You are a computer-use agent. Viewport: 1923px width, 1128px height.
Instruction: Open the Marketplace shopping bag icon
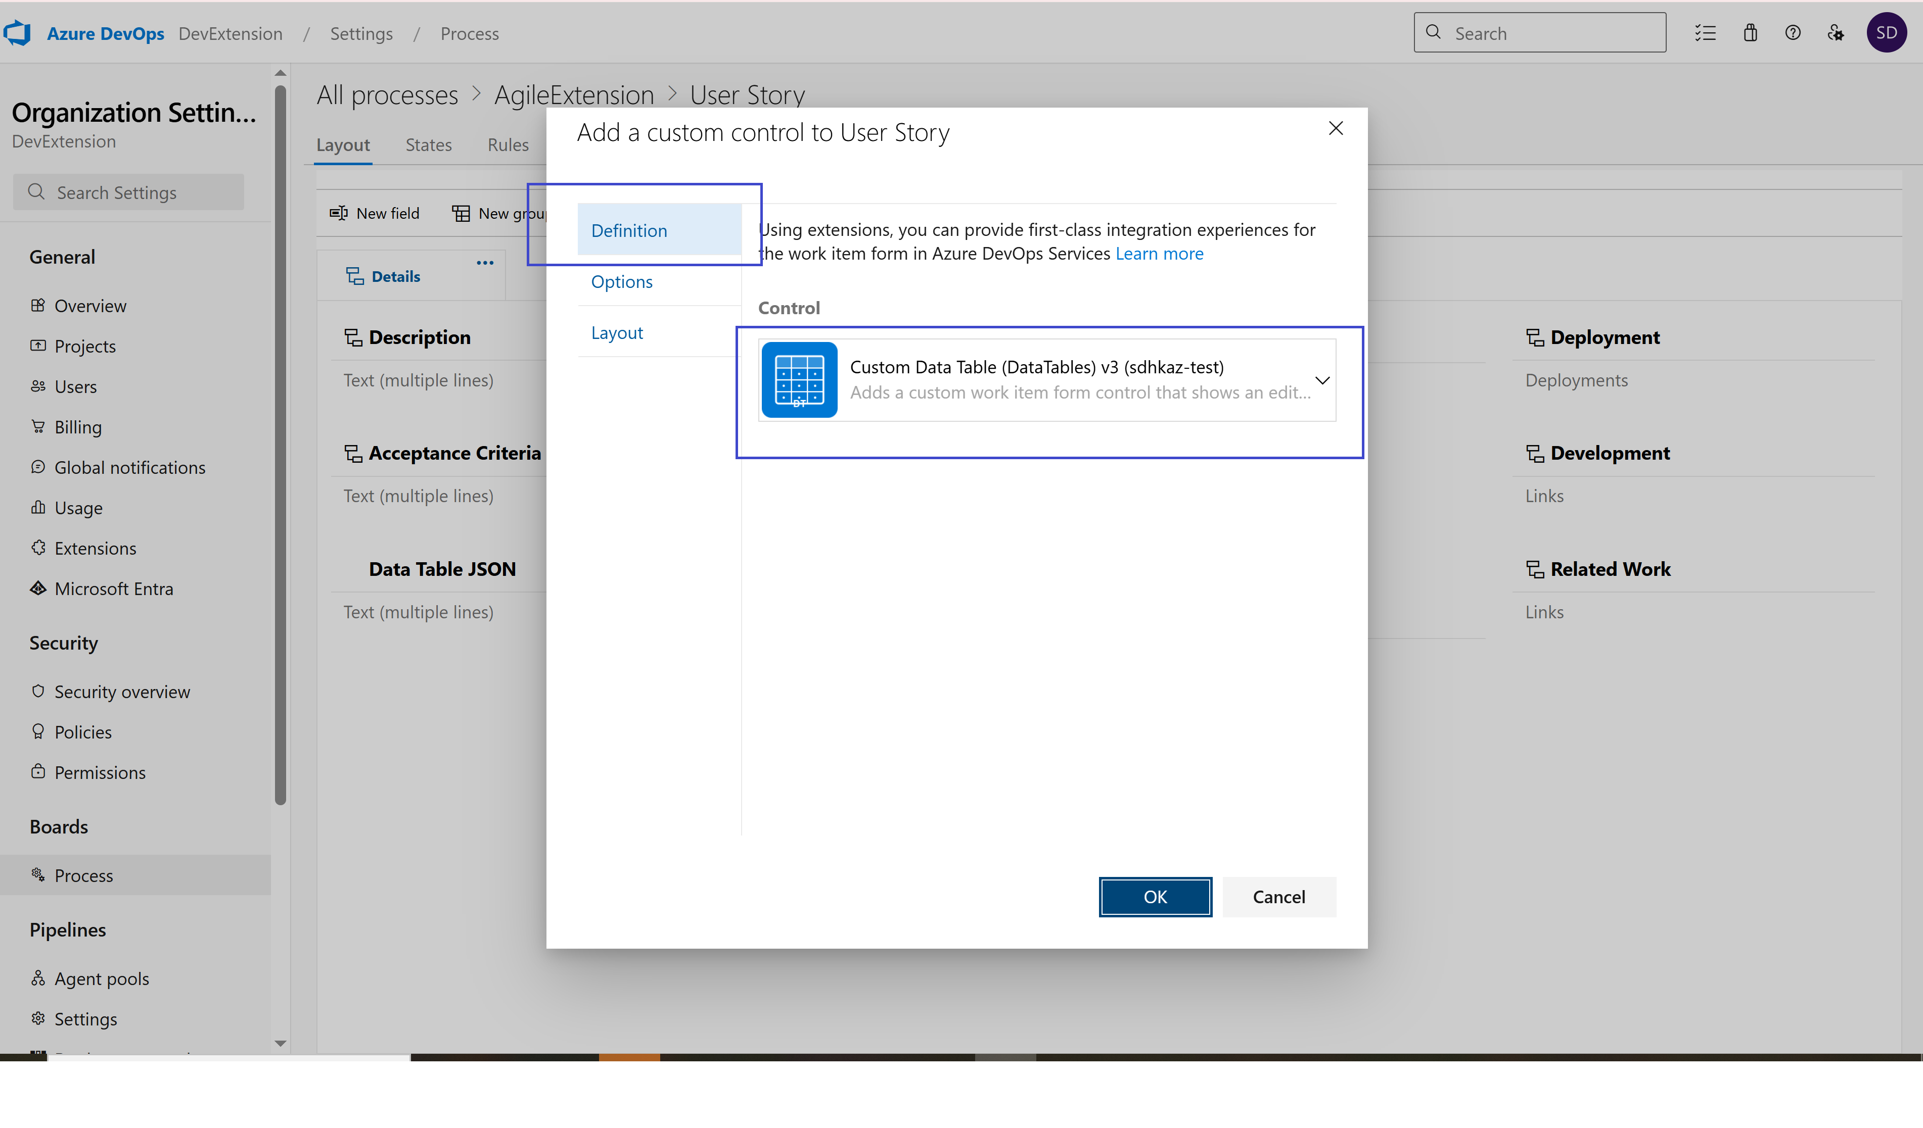1750,32
